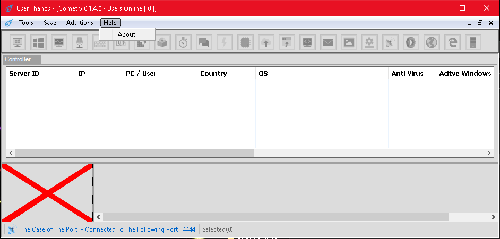Sort the list by Country column header
The height and width of the screenshot is (239, 500).
213,74
